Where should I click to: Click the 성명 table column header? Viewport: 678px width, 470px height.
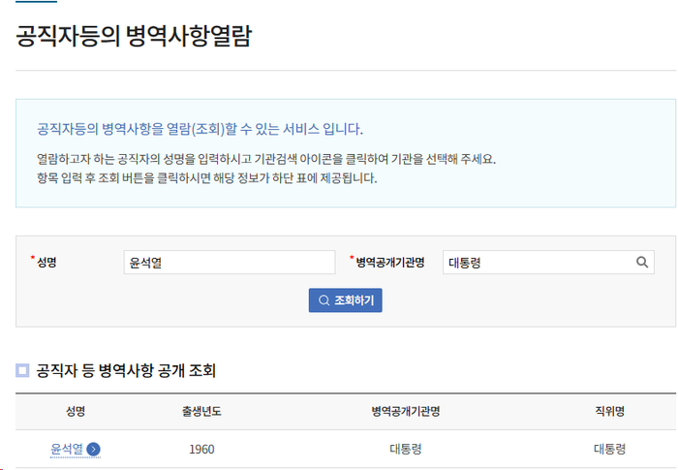coord(76,411)
